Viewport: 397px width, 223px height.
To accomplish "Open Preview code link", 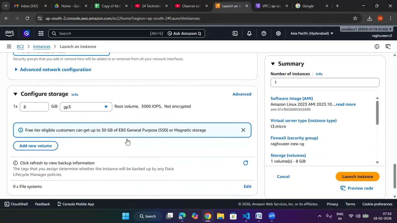I will (x=357, y=188).
